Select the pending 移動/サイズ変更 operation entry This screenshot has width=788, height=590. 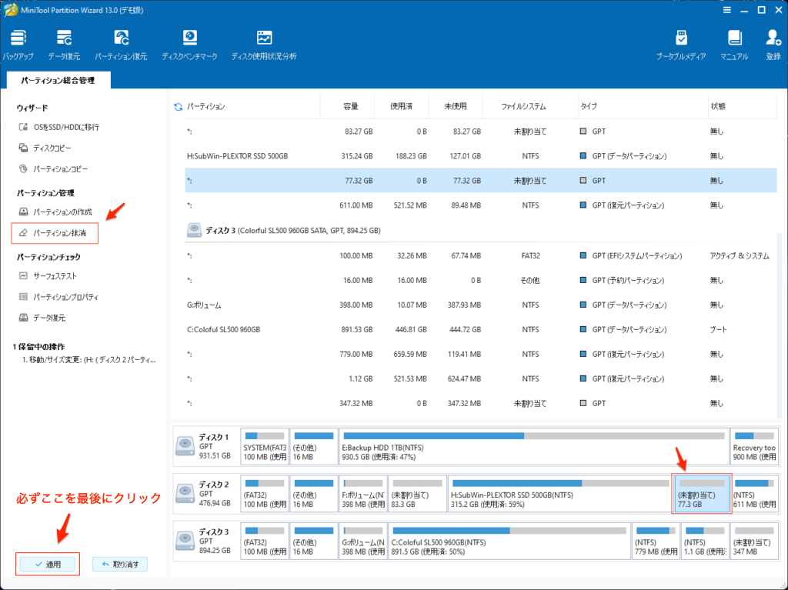pos(88,359)
